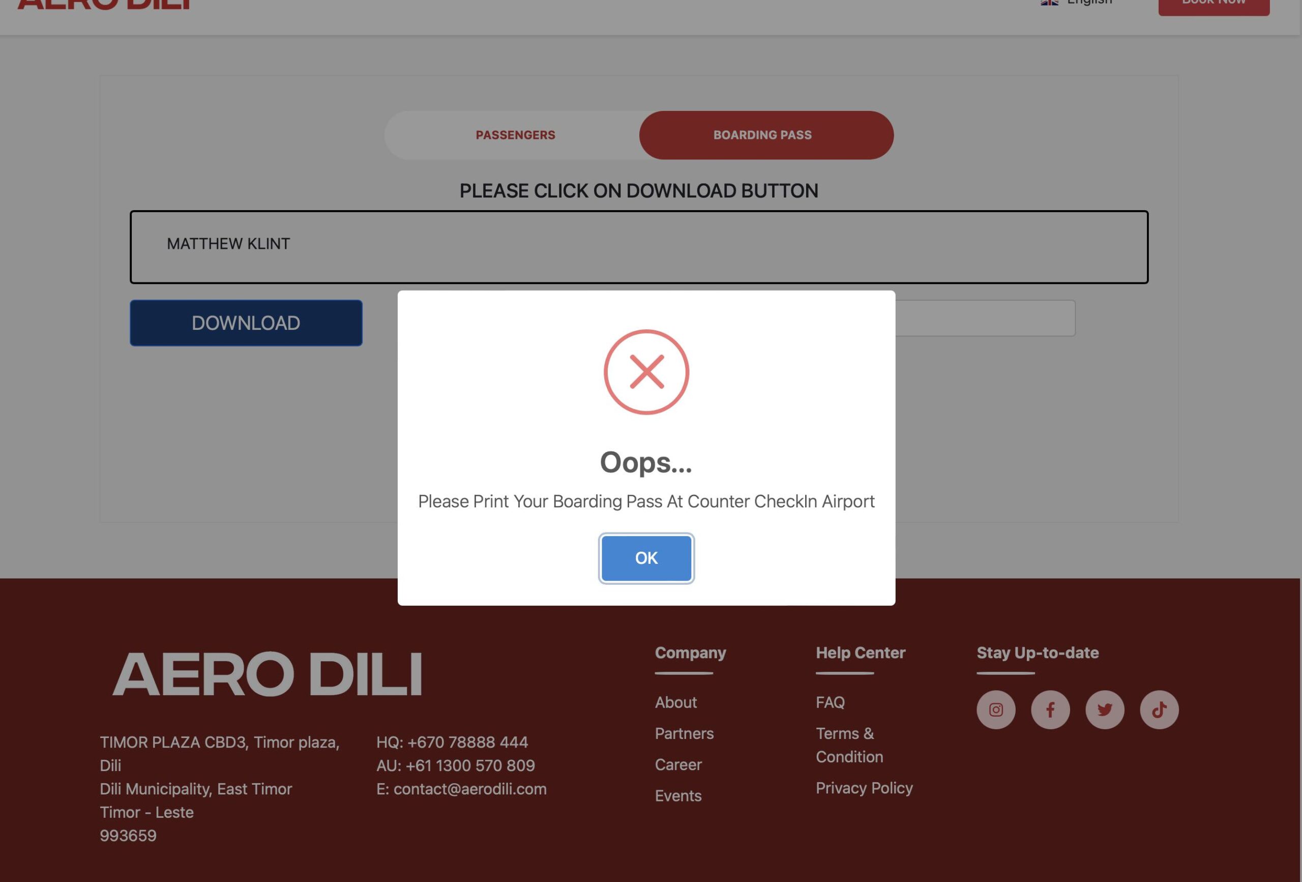The image size is (1302, 882).
Task: Open the Twitter social icon
Action: pyautogui.click(x=1104, y=709)
